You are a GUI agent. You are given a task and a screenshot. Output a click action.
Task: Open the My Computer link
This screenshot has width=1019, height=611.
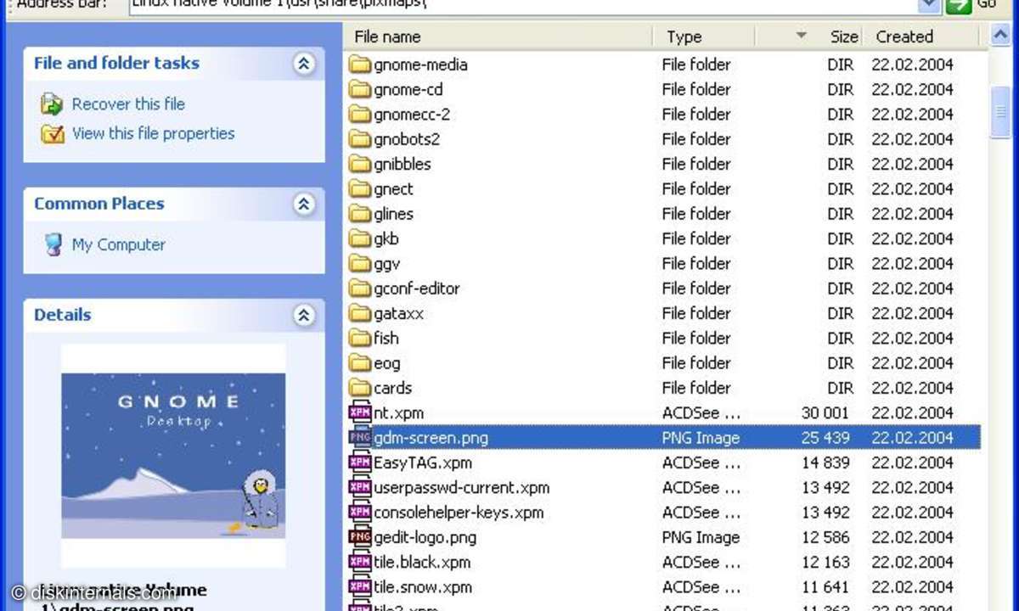click(119, 245)
